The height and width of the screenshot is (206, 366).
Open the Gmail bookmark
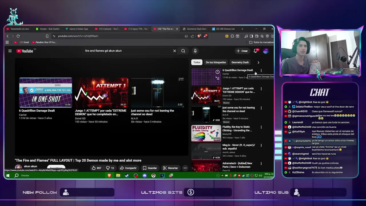(x=24, y=42)
